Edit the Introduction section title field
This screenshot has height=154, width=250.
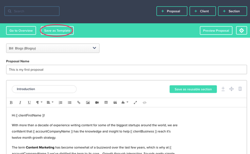(x=44, y=89)
